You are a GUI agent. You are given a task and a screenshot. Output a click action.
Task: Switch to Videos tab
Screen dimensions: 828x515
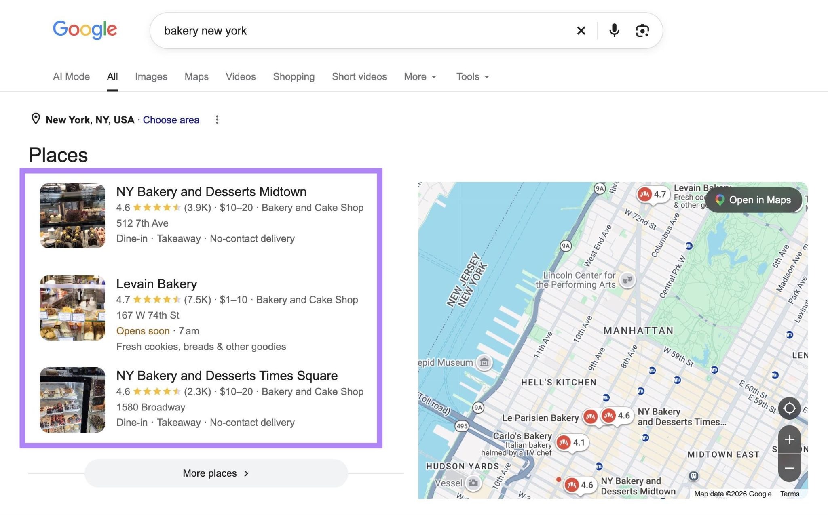[241, 77]
